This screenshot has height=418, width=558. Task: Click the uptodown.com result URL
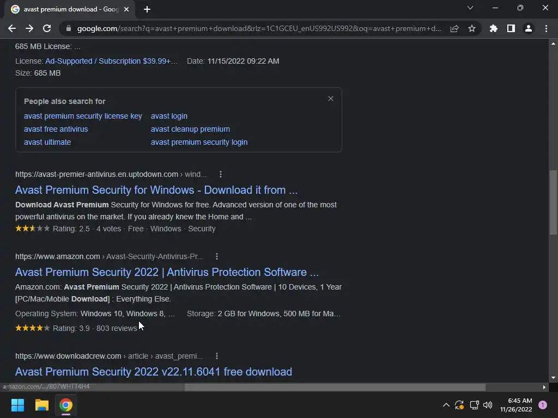(111, 174)
